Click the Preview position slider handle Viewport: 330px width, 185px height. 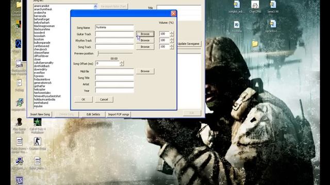pos(98,53)
